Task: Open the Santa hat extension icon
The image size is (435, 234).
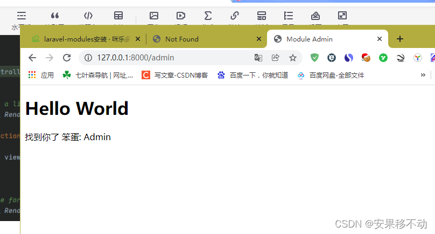Action: [366, 58]
